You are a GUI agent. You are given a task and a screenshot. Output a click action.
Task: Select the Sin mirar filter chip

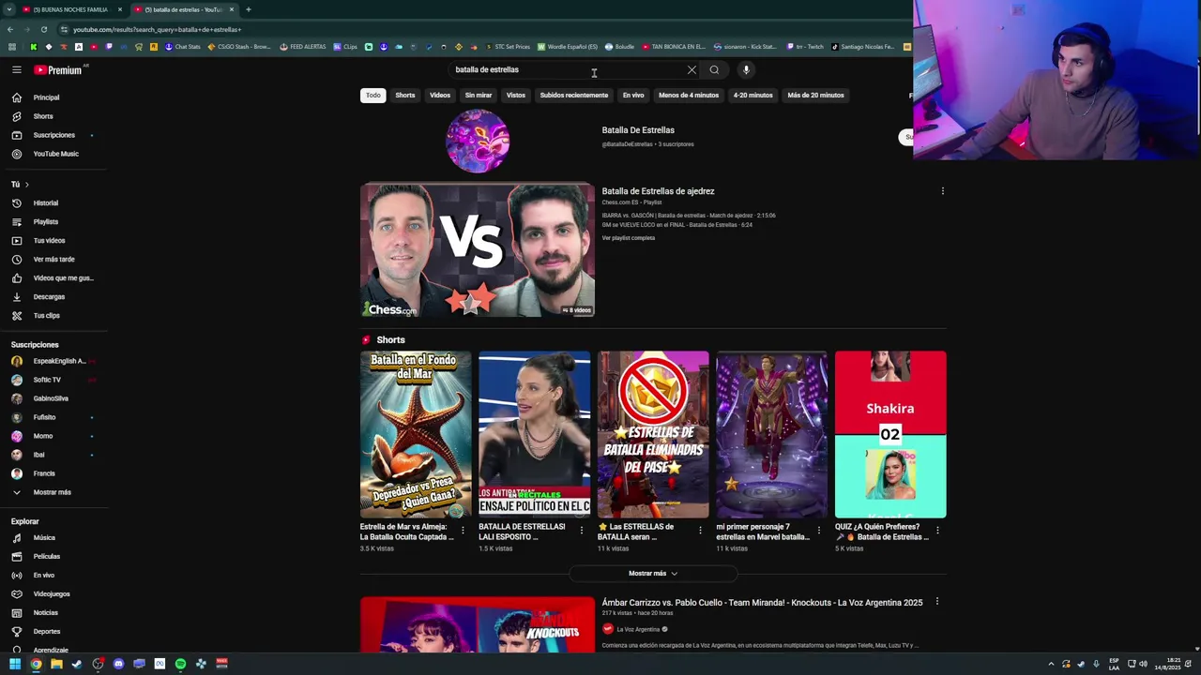(479, 95)
